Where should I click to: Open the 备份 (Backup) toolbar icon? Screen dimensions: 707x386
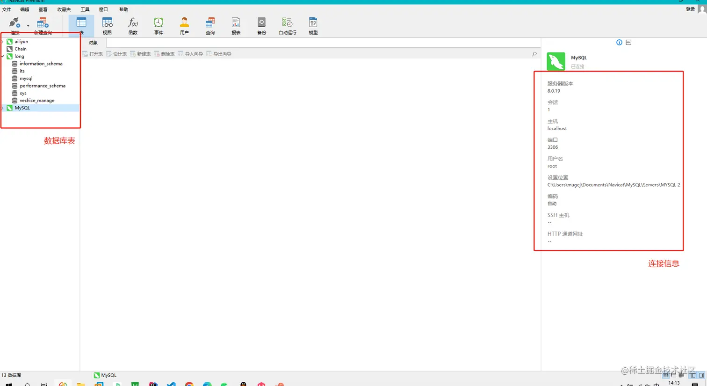tap(261, 26)
